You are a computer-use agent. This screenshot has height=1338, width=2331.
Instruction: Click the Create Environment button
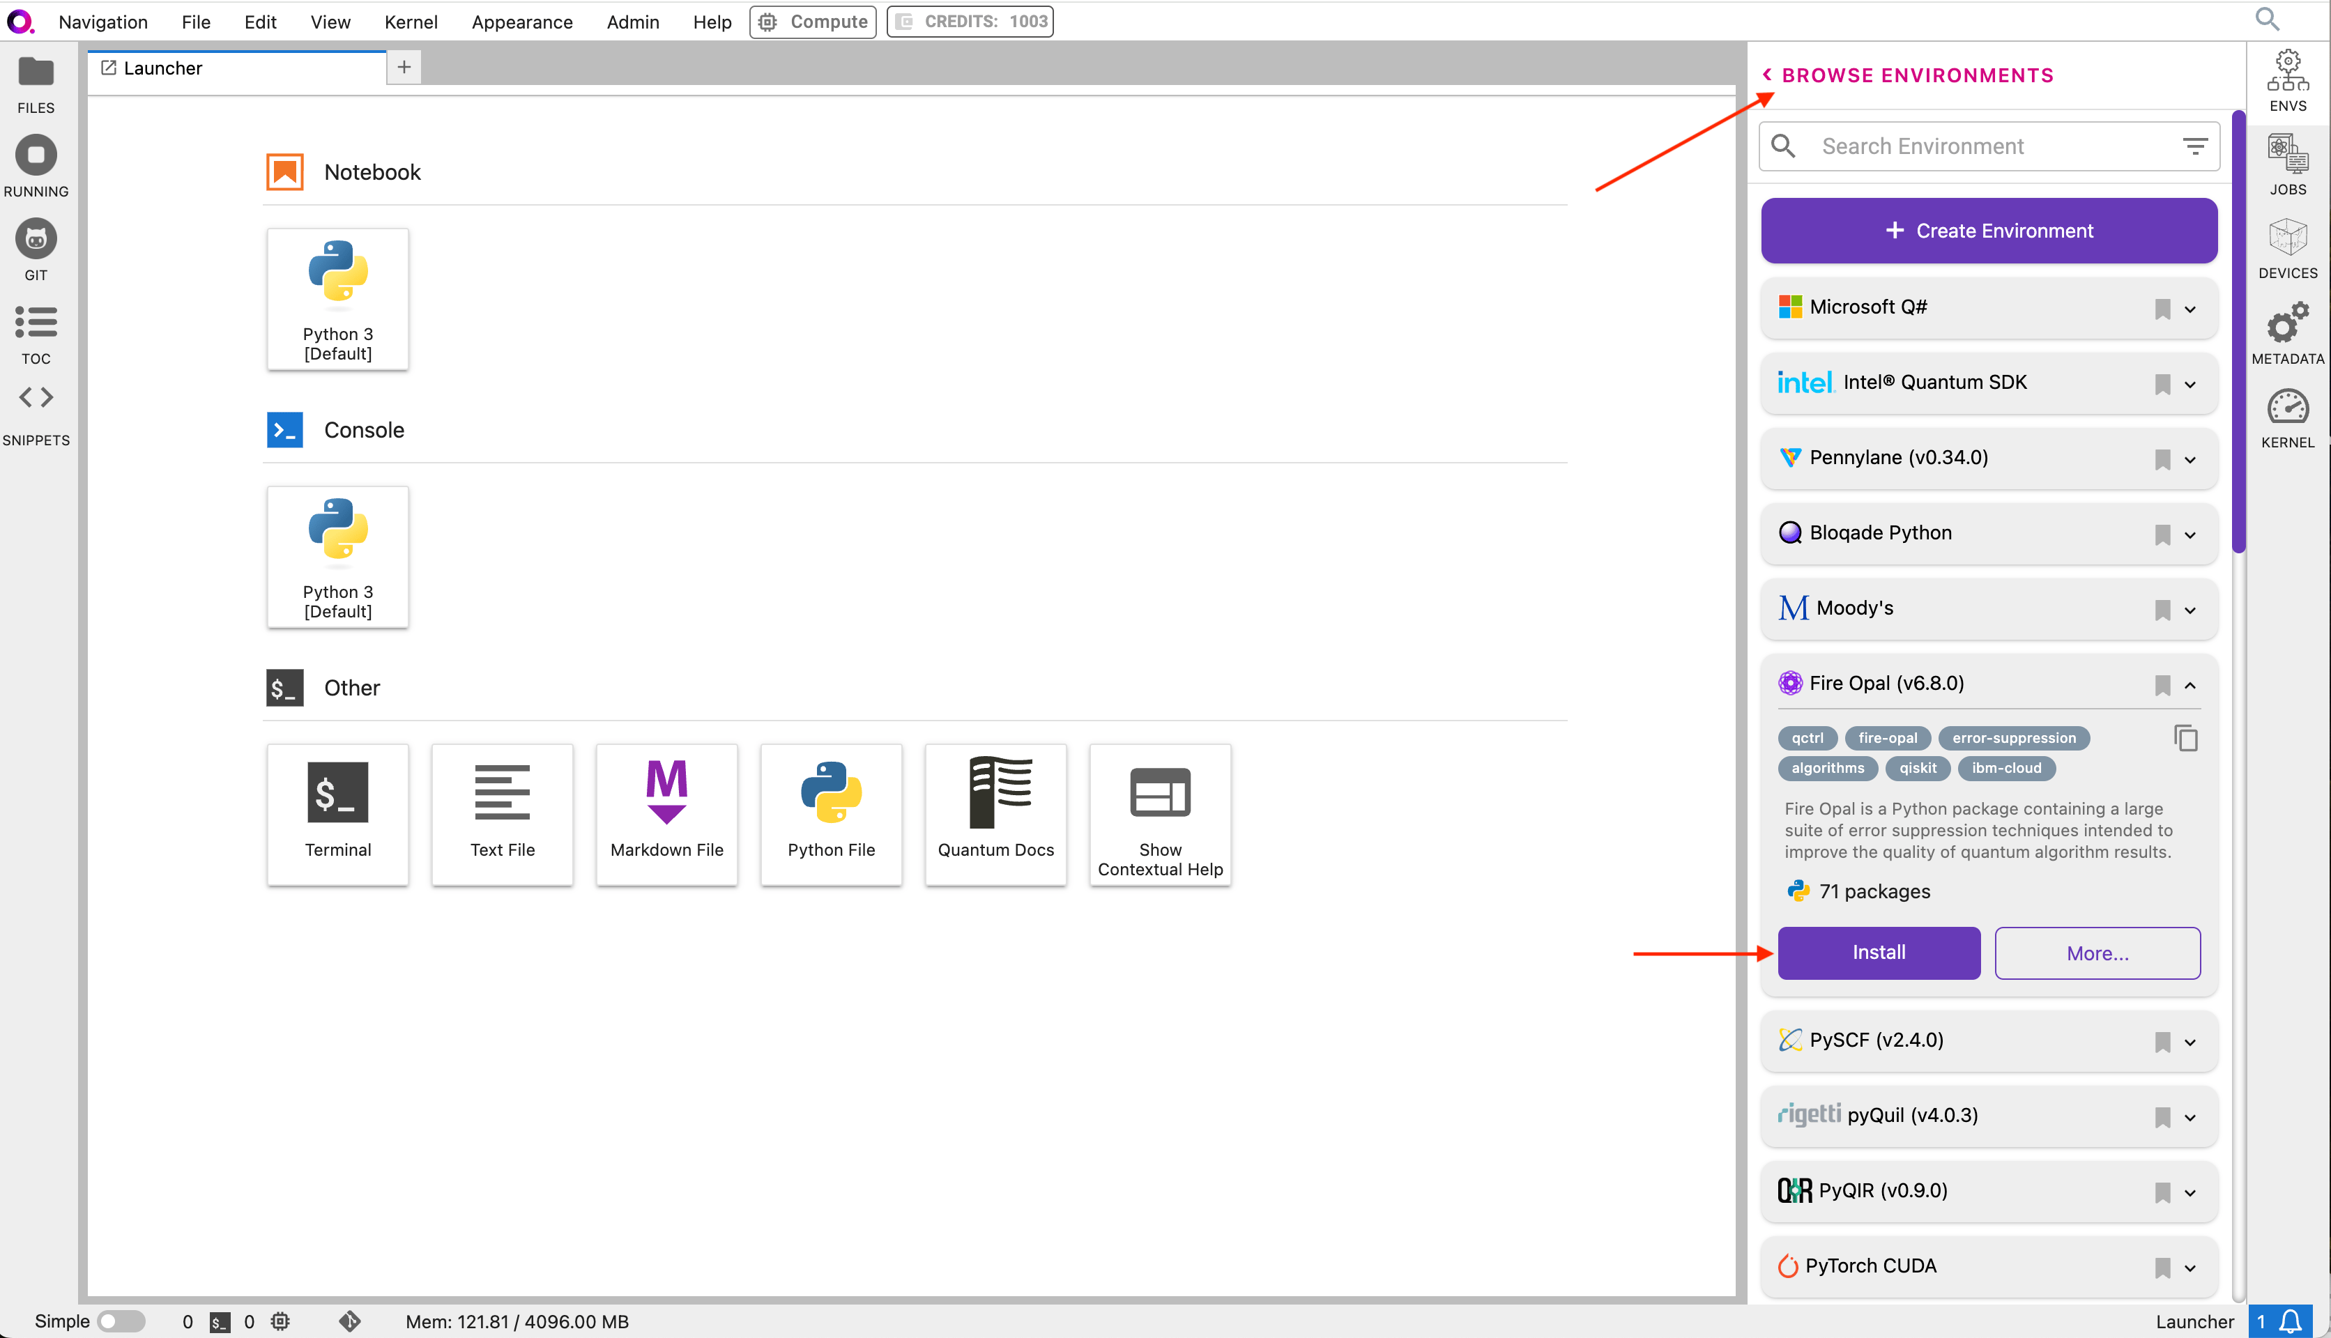[1989, 231]
